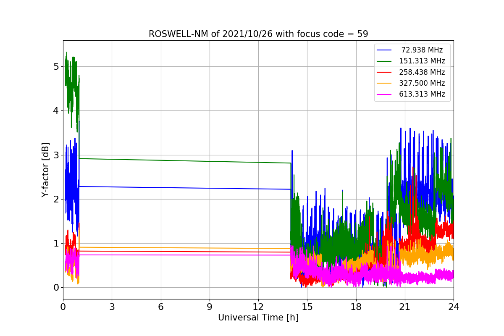Screen dimensions: 504x336
Task: Click the orange legend line sample
Action: coord(385,83)
